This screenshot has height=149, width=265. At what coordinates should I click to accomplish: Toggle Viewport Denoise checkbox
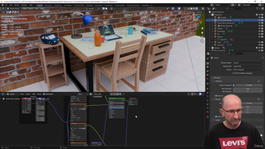click(x=216, y=96)
